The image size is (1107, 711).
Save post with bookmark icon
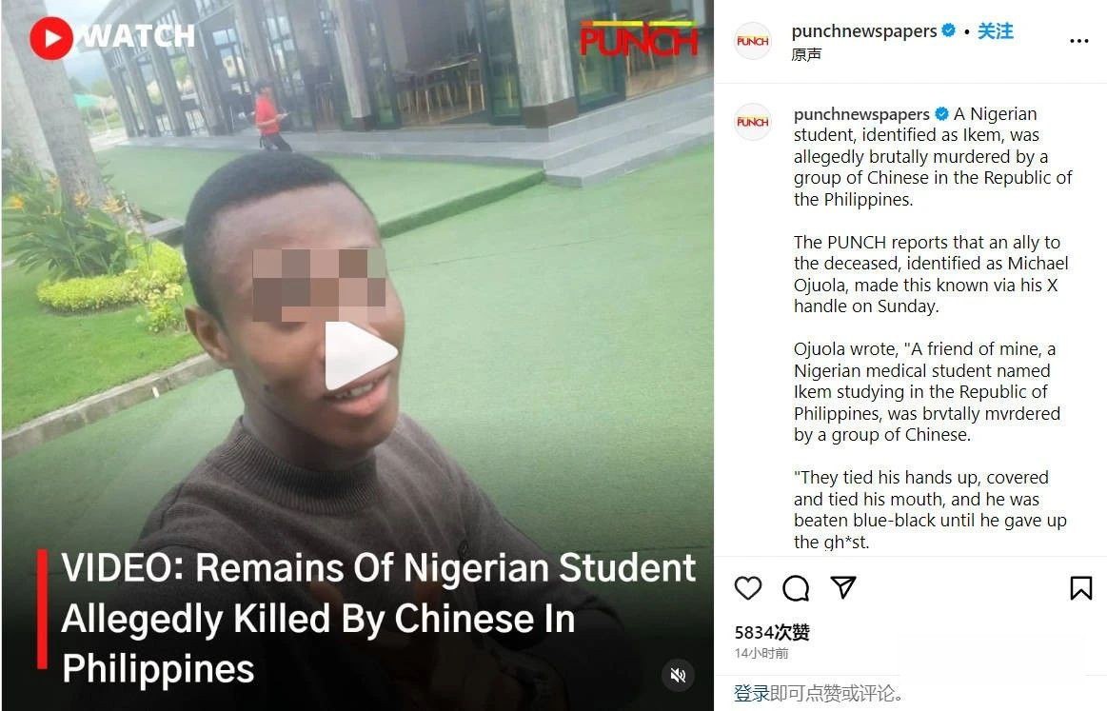point(1081,587)
